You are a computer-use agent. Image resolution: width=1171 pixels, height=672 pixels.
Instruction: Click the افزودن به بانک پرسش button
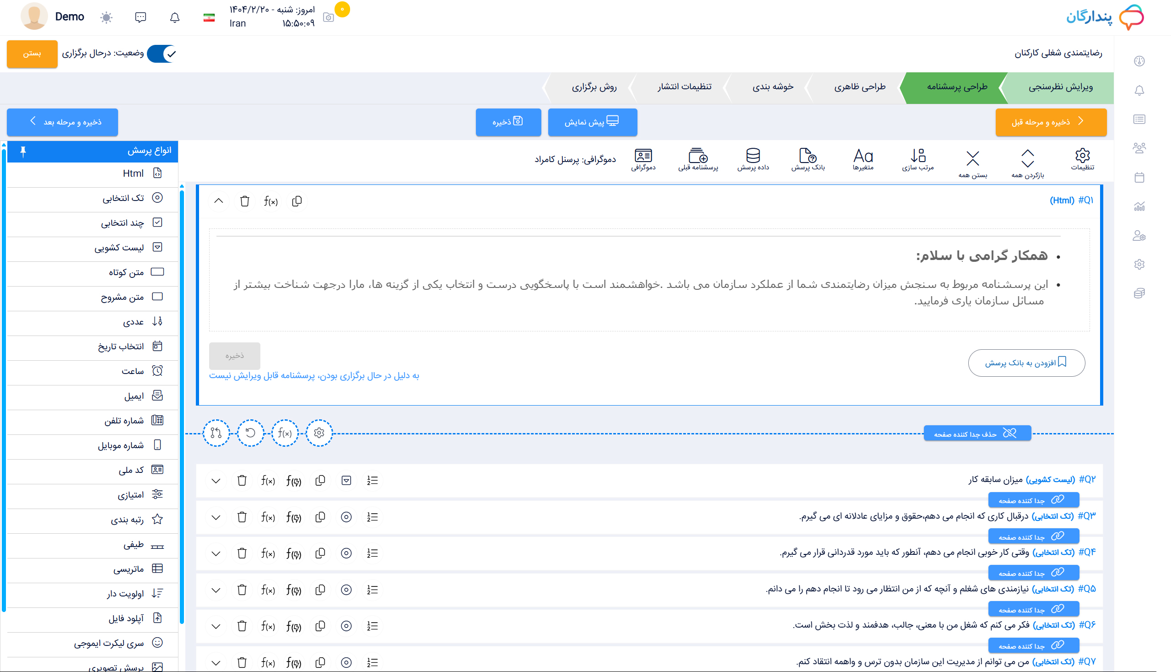[x=1026, y=363]
